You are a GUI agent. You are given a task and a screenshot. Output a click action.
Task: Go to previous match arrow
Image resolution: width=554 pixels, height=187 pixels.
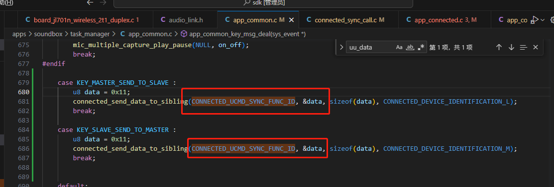pyautogui.click(x=499, y=47)
